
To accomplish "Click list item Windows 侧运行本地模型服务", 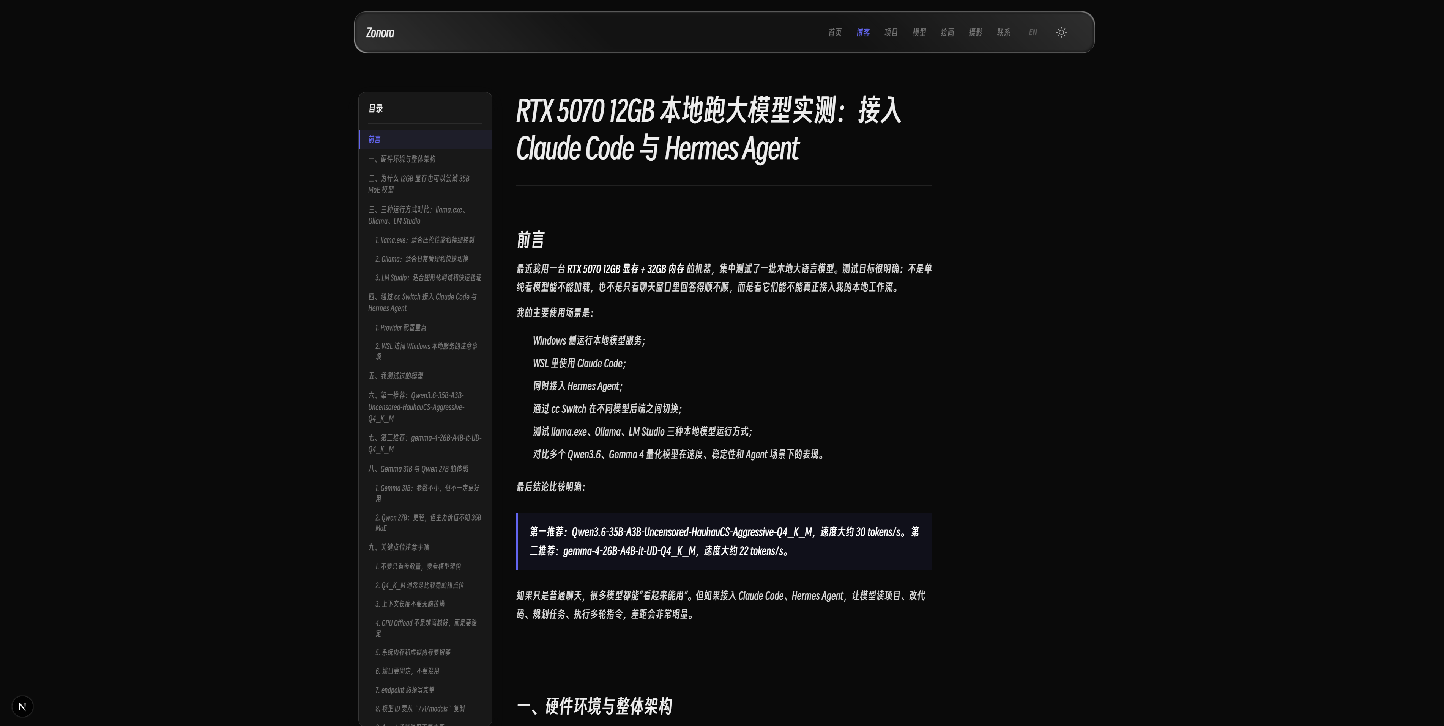I will pos(589,341).
